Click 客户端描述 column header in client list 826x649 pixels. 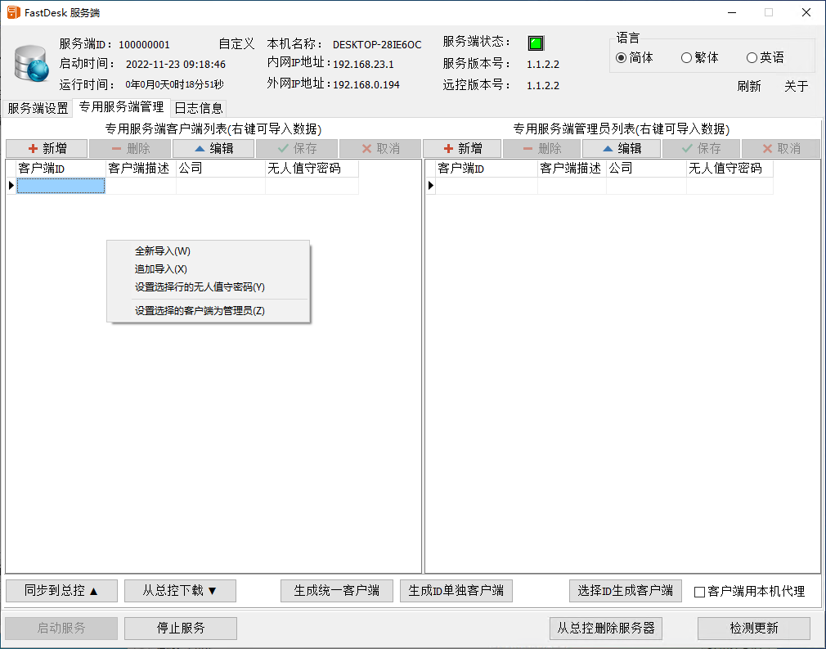tap(141, 168)
